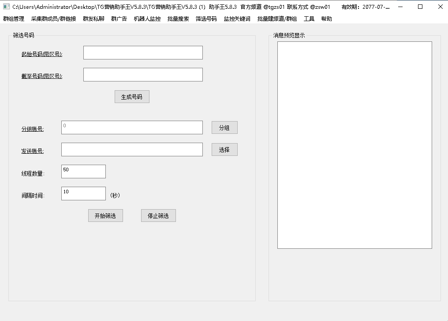448x321 pixels.
Task: Open the 帮助 menu
Action: click(x=326, y=19)
